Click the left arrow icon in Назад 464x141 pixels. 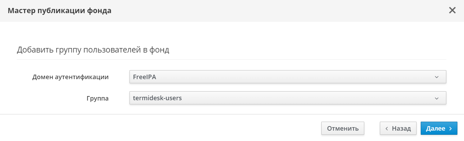[387, 129]
